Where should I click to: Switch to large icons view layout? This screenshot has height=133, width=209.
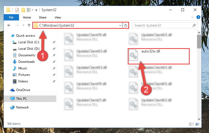coord(197,124)
